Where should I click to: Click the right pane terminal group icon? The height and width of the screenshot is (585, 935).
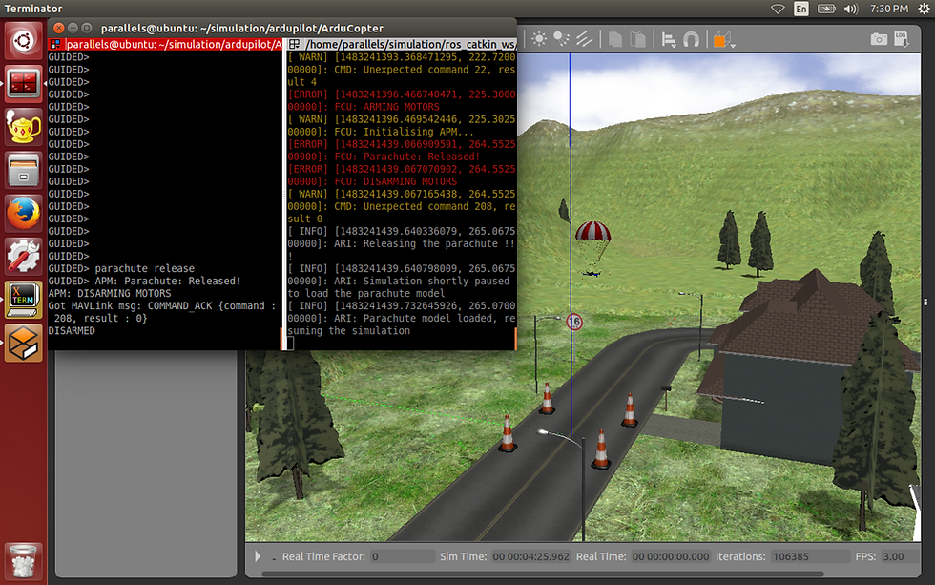tap(294, 44)
